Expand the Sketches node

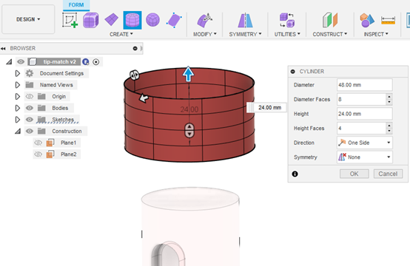coord(18,119)
